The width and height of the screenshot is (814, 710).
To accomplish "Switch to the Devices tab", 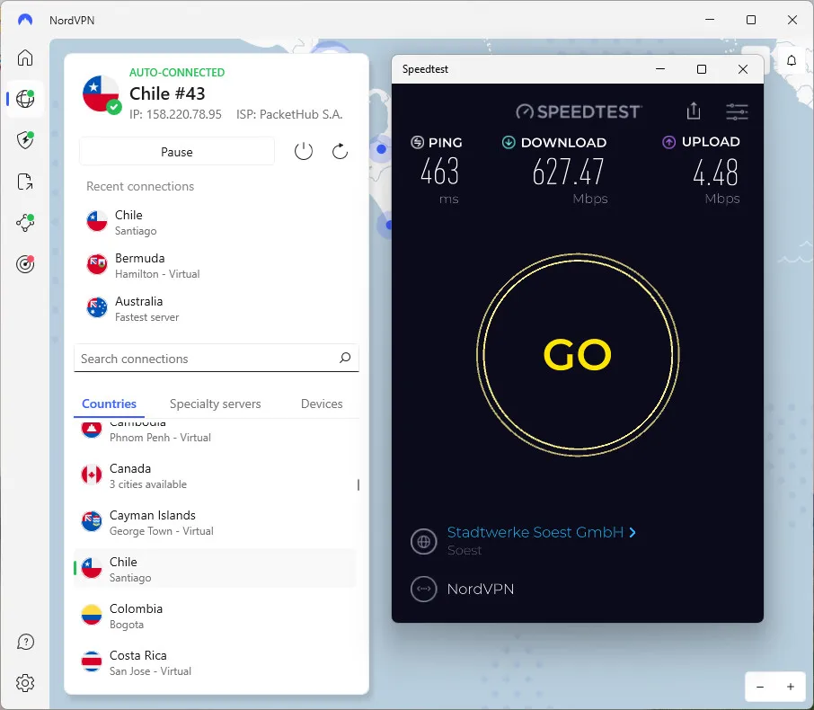I will coord(321,404).
